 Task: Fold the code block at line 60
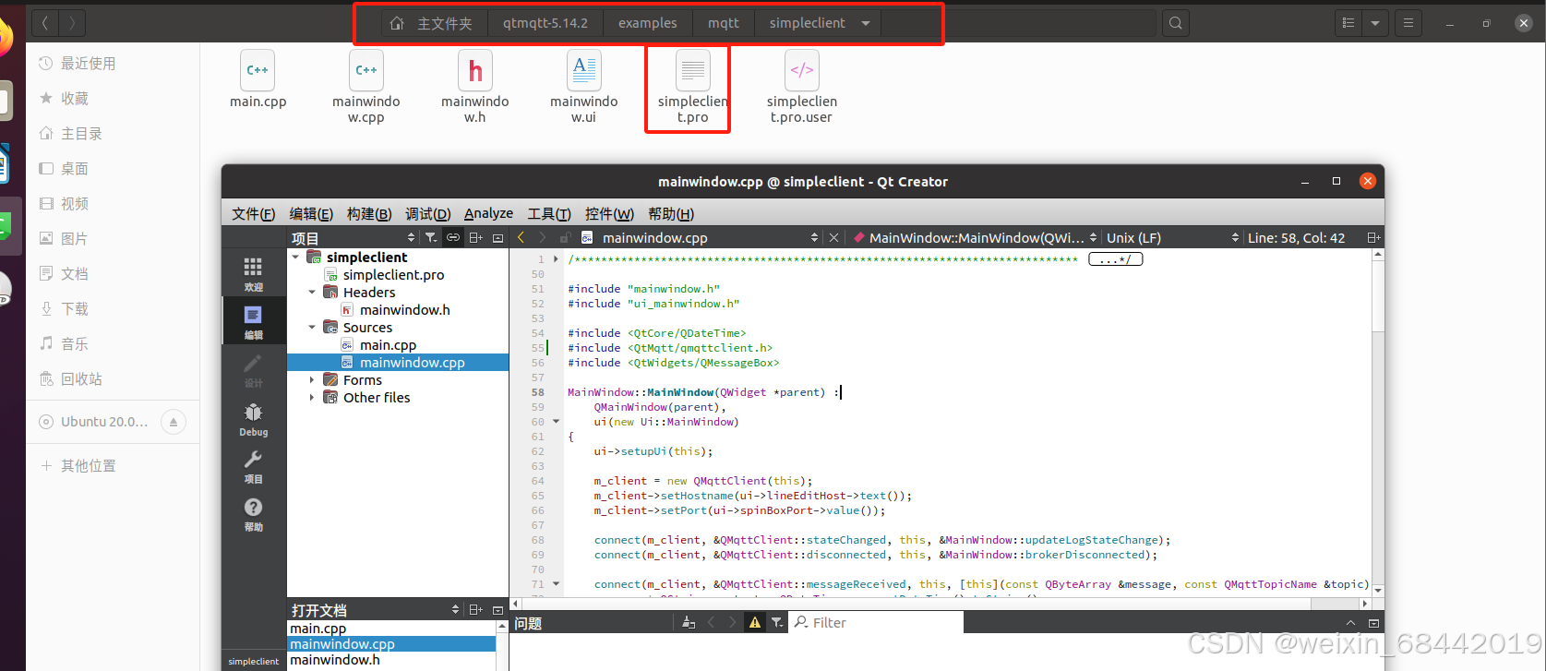click(x=556, y=422)
